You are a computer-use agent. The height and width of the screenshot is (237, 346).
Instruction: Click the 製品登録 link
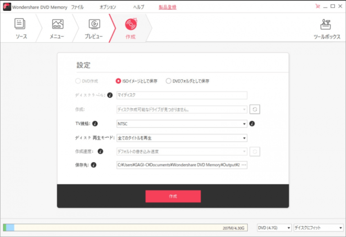coord(168,7)
